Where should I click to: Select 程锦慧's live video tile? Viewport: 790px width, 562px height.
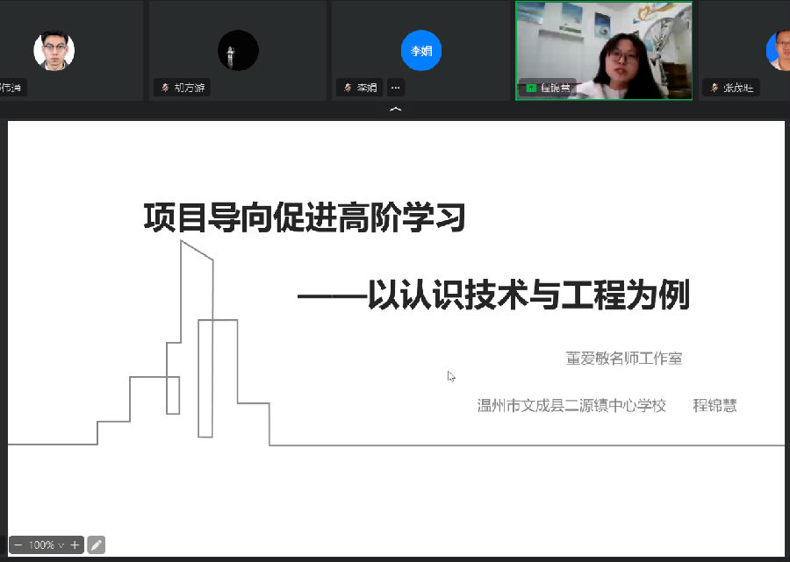tap(603, 44)
